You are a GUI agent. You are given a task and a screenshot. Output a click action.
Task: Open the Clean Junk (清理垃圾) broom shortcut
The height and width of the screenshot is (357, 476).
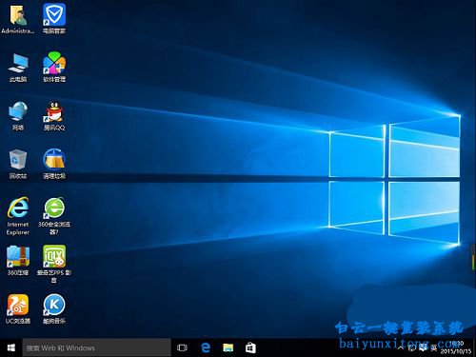[x=54, y=164]
